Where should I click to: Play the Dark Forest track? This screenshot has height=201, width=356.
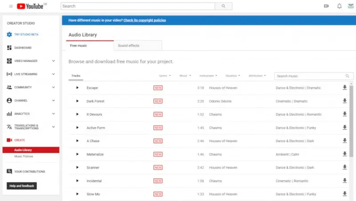pyautogui.click(x=77, y=101)
